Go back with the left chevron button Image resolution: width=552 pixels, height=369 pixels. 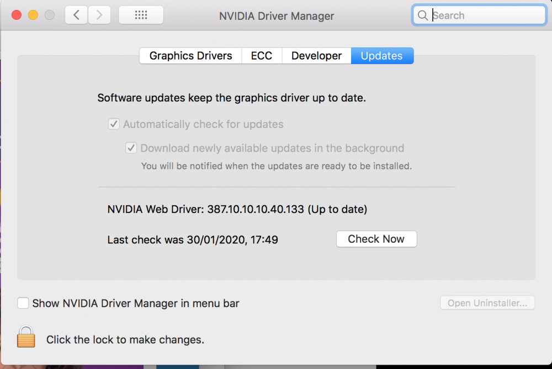[76, 15]
